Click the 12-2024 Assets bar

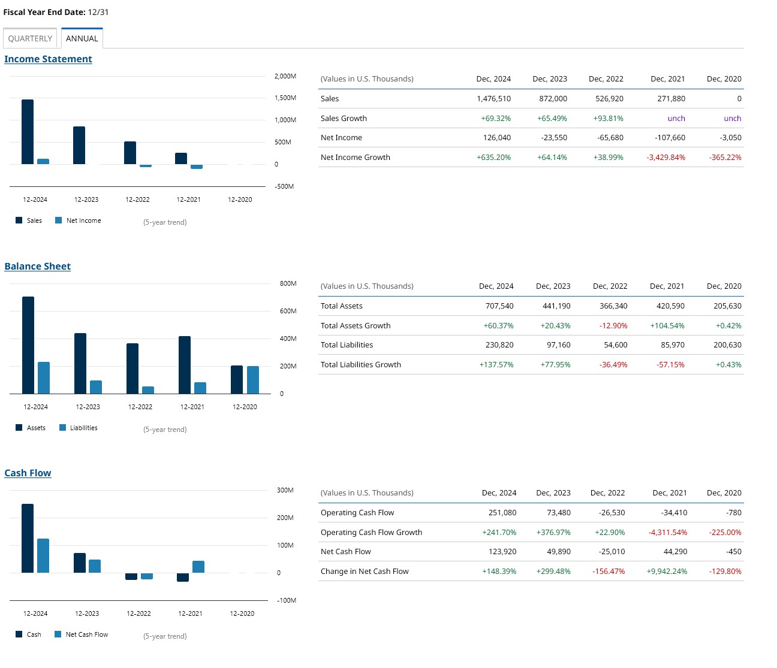tap(28, 345)
